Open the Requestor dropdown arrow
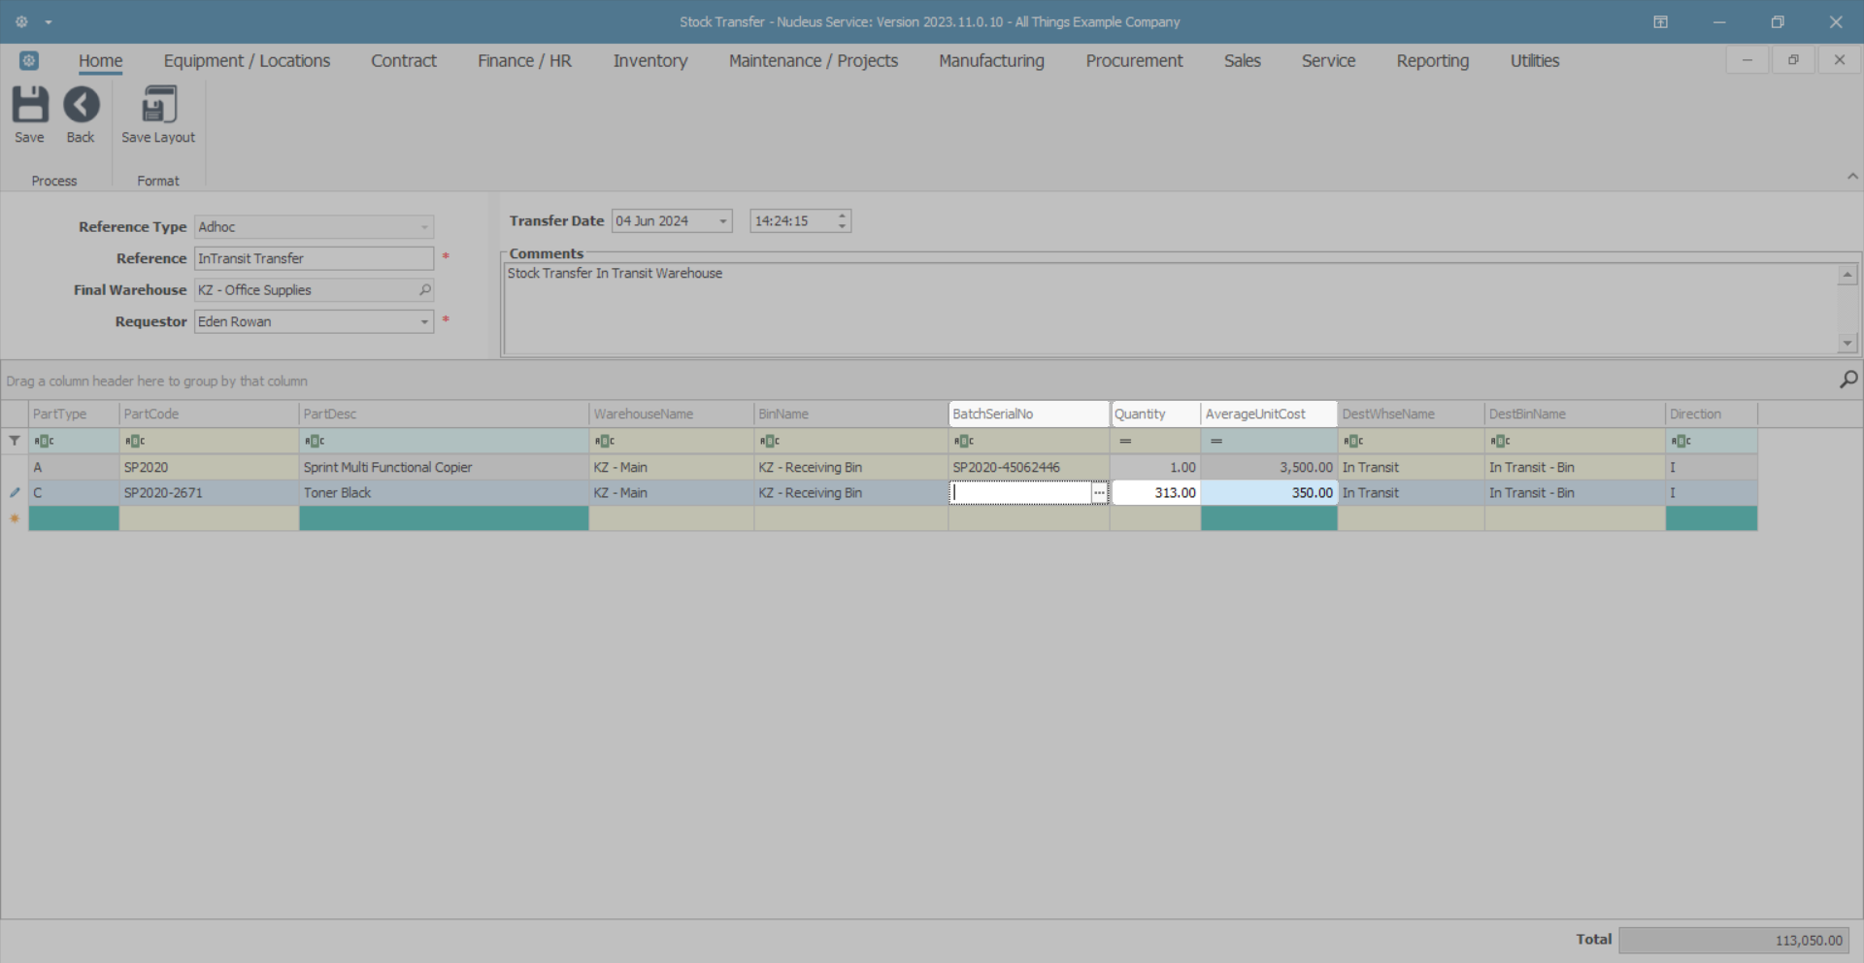1864x963 pixels. point(424,321)
